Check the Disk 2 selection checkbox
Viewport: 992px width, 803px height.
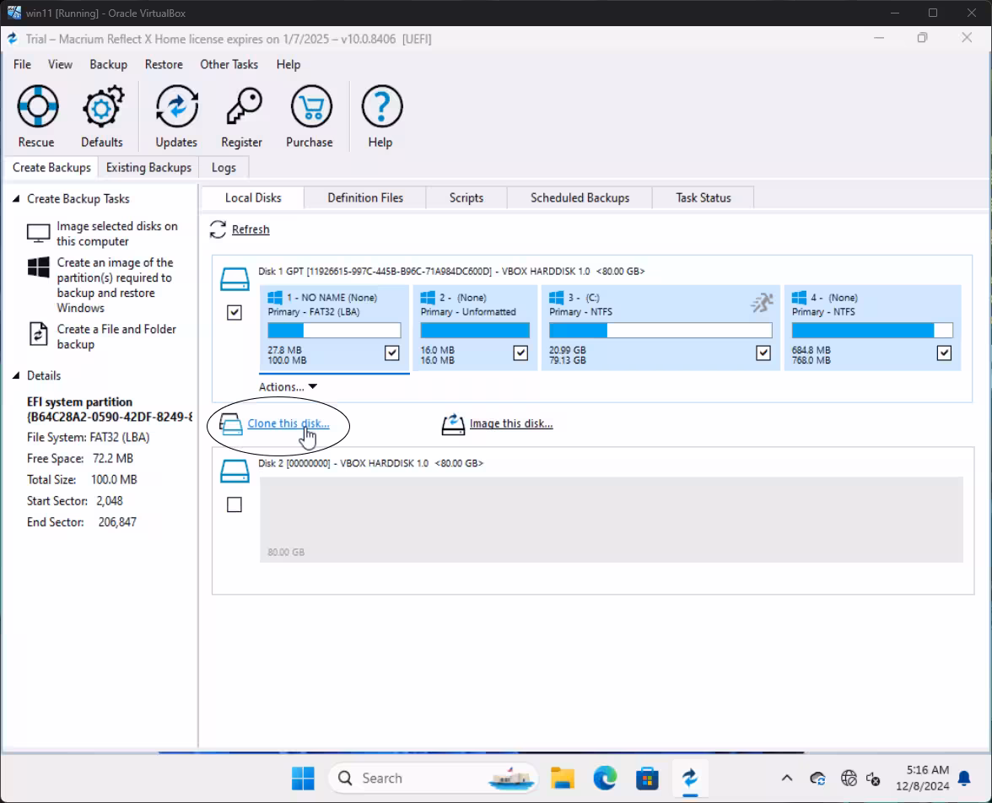pyautogui.click(x=235, y=505)
